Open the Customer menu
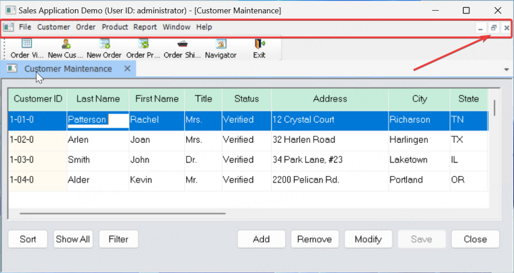Screen dimensions: 514x273 53,27
